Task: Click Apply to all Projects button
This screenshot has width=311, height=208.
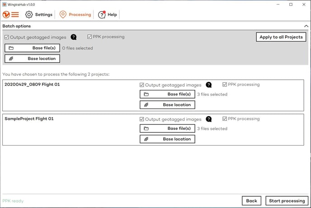Action: tap(281, 37)
